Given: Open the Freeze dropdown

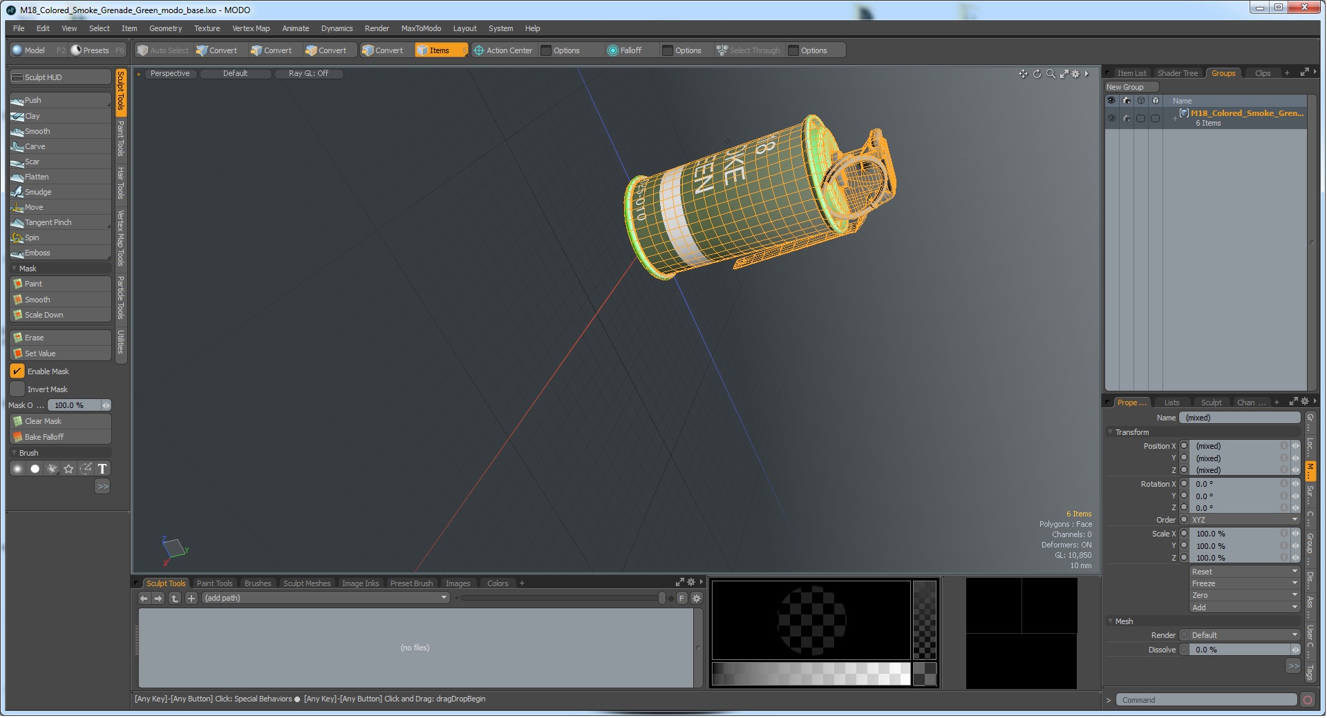Looking at the screenshot, I should (1244, 583).
